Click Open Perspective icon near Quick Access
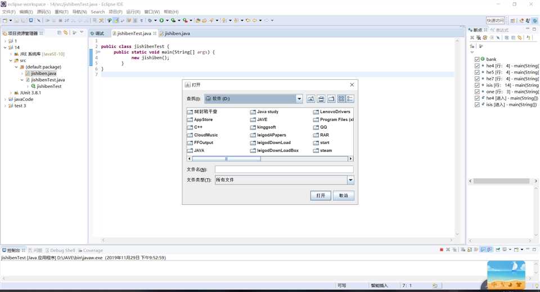Image resolution: width=540 pixels, height=292 pixels. [512, 21]
